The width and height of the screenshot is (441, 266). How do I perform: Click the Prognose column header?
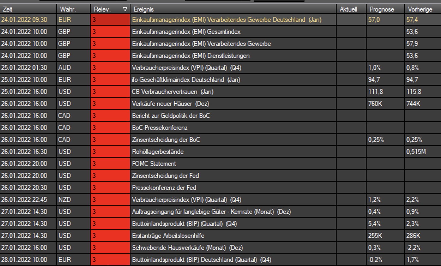pos(382,9)
